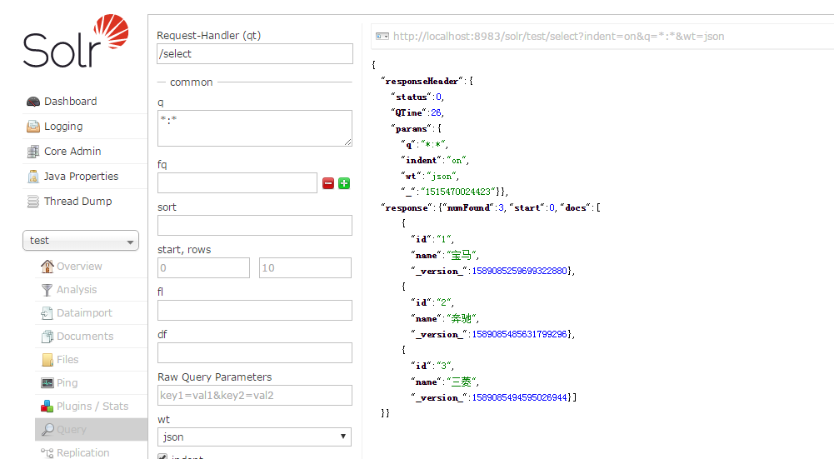Open the Plugins / Stats section
The height and width of the screenshot is (459, 834).
tap(91, 407)
